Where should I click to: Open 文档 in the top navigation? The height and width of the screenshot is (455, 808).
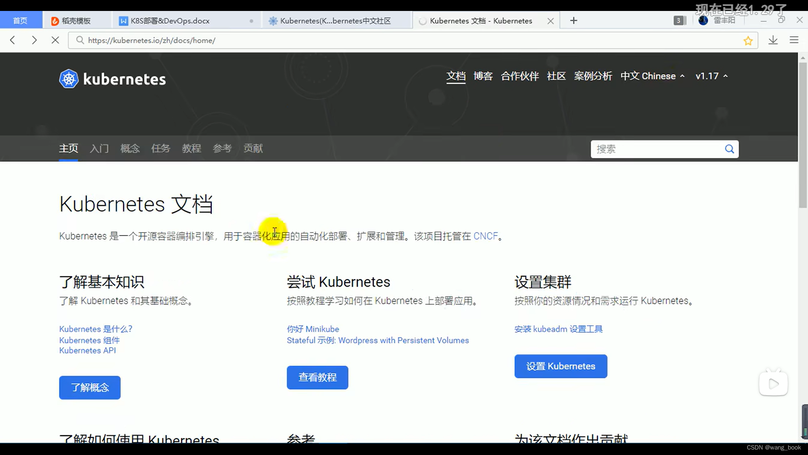[x=456, y=76]
